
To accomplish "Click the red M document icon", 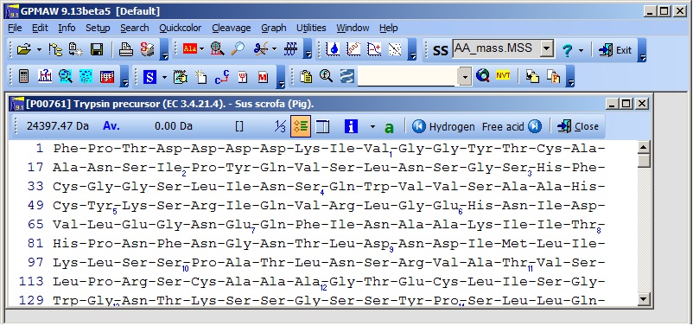I will 264,76.
